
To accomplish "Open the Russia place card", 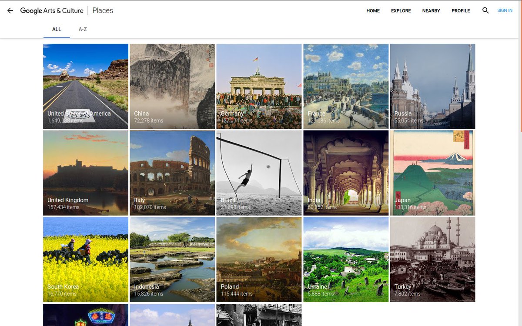I will [x=432, y=86].
